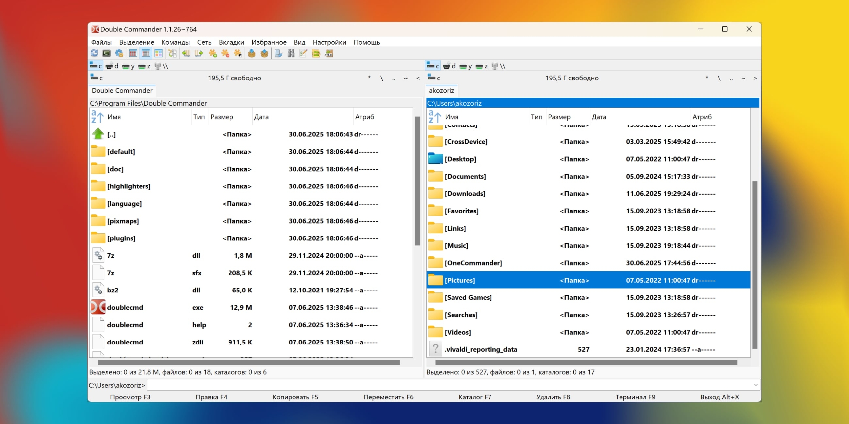This screenshot has height=424, width=849.
Task: Toggle thumbnails view mode in toolbar
Action: pos(159,53)
